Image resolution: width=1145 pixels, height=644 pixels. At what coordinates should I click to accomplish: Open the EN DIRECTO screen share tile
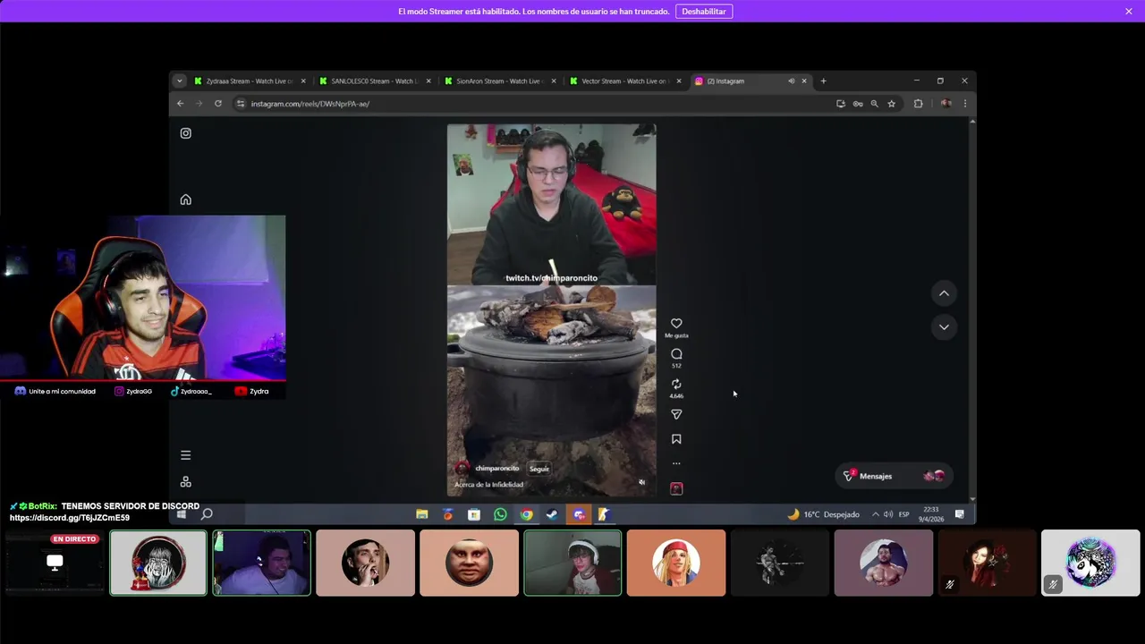coord(55,563)
